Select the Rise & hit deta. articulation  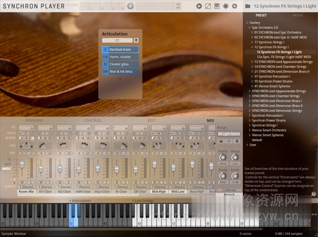120,71
